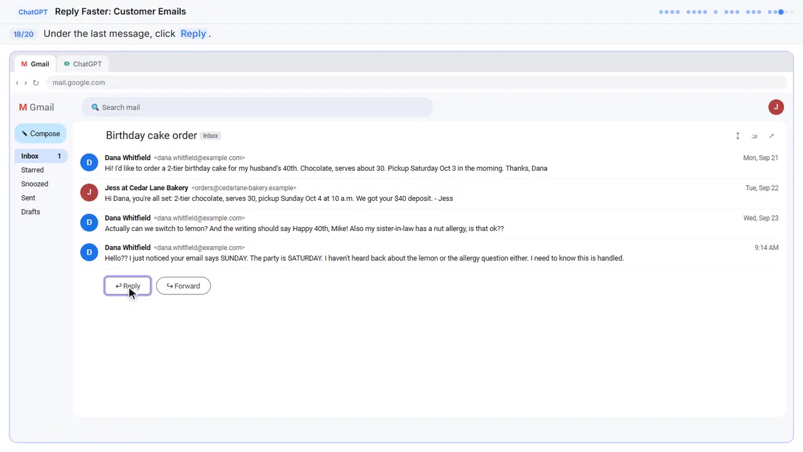Screen dimensions: 803x452
Task: Open the Starred folder
Action: (x=33, y=169)
